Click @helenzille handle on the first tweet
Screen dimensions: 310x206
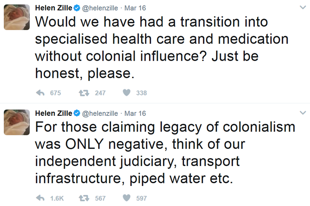pos(100,8)
